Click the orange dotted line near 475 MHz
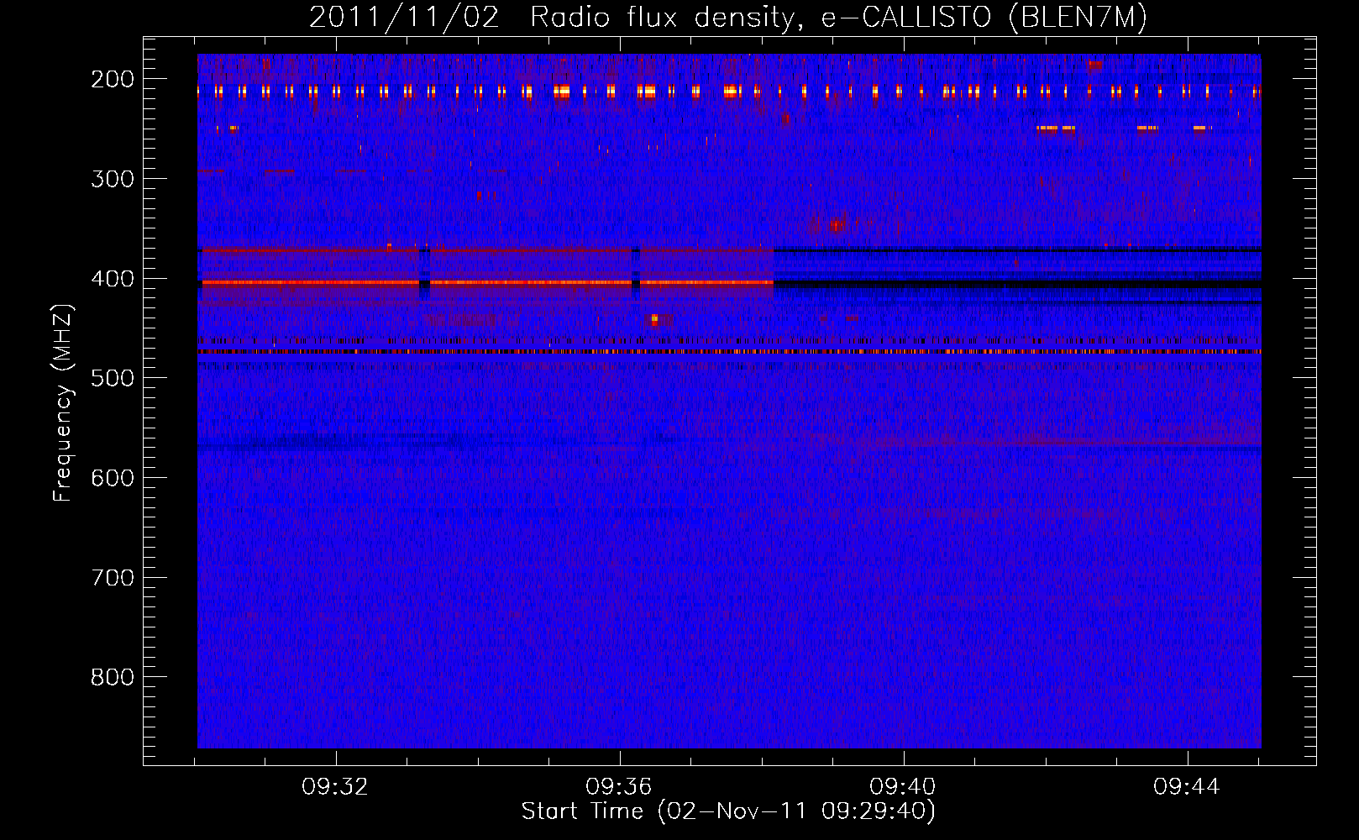The image size is (1359, 840). point(729,352)
